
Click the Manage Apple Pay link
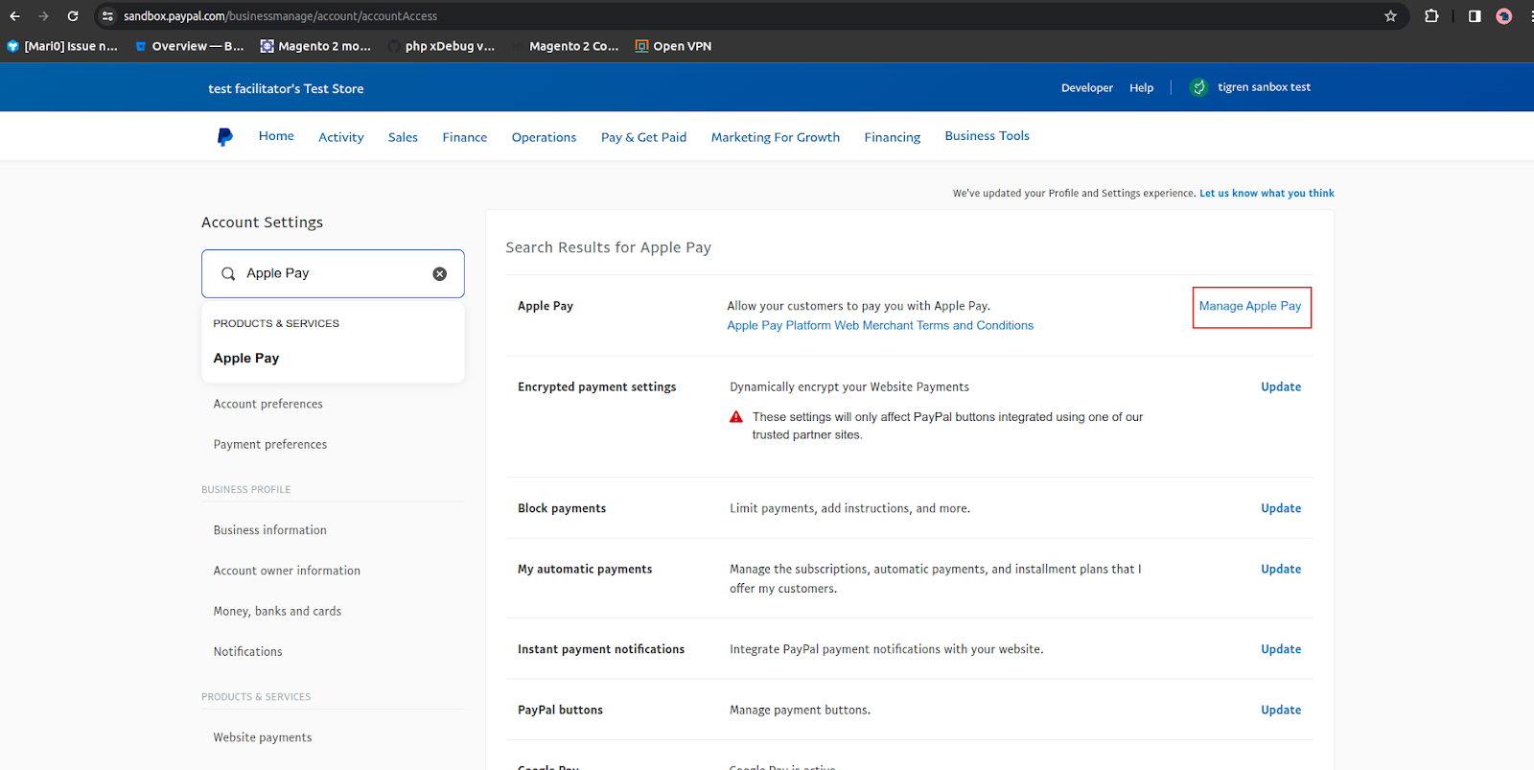[1250, 306]
